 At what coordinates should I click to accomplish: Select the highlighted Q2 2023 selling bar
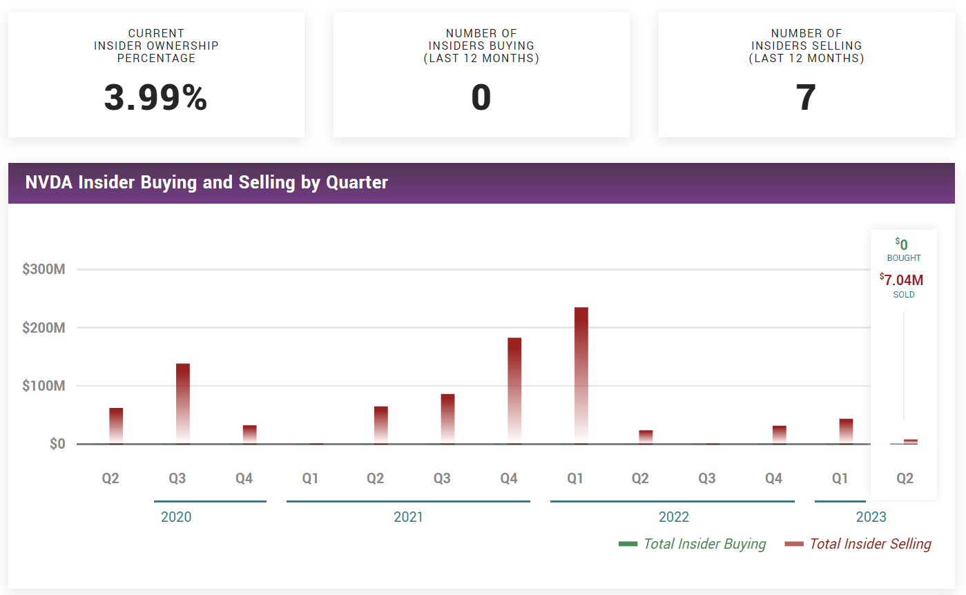point(911,442)
